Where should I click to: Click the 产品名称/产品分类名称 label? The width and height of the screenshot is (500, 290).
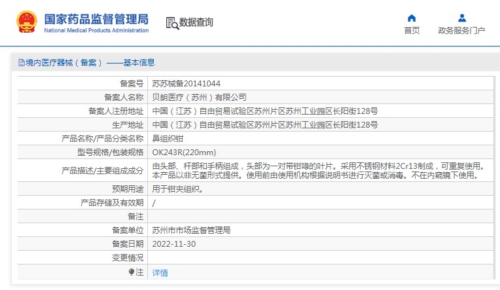pos(103,139)
